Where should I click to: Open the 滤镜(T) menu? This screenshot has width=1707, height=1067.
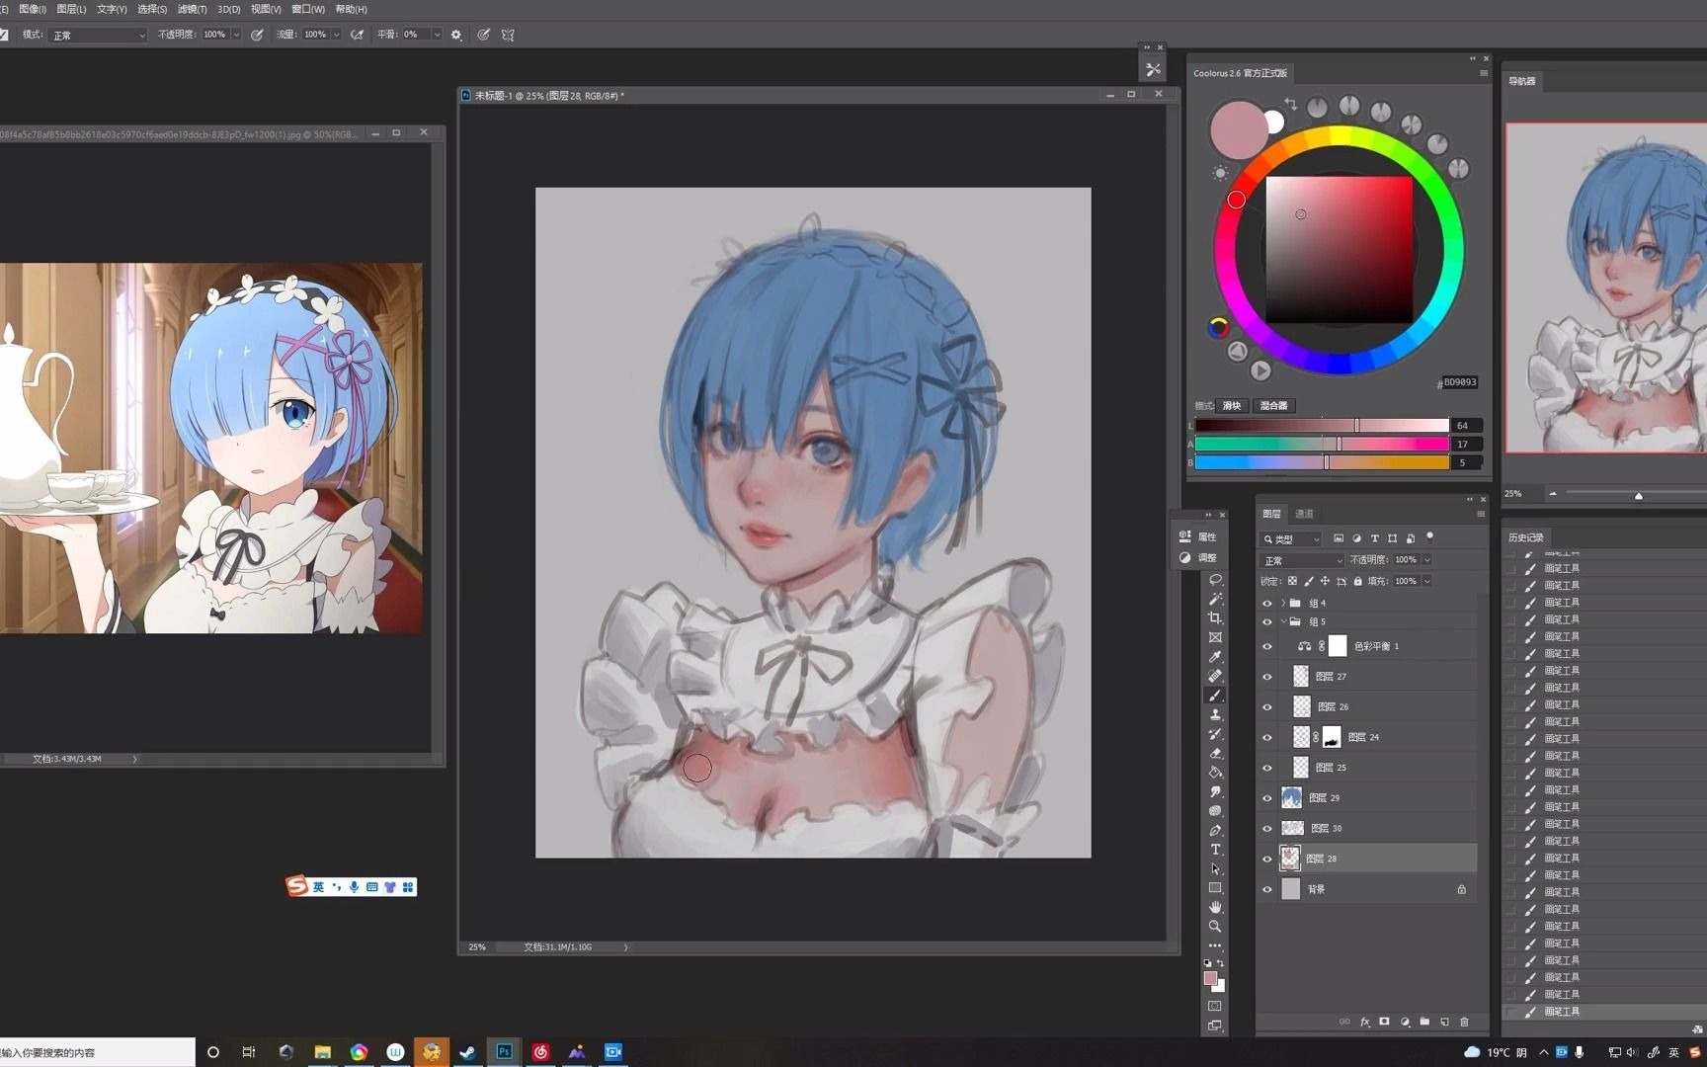(x=193, y=9)
